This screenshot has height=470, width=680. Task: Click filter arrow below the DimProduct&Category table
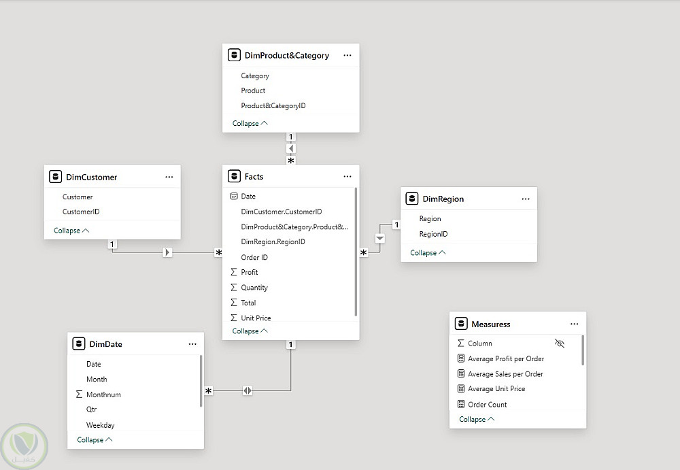point(291,148)
